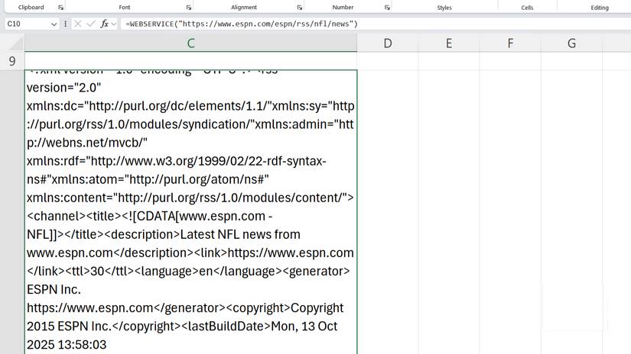
Task: Click the text "Latest NFL news from"
Action: coord(240,234)
